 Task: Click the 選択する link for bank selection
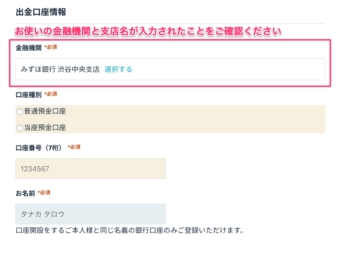(x=118, y=69)
